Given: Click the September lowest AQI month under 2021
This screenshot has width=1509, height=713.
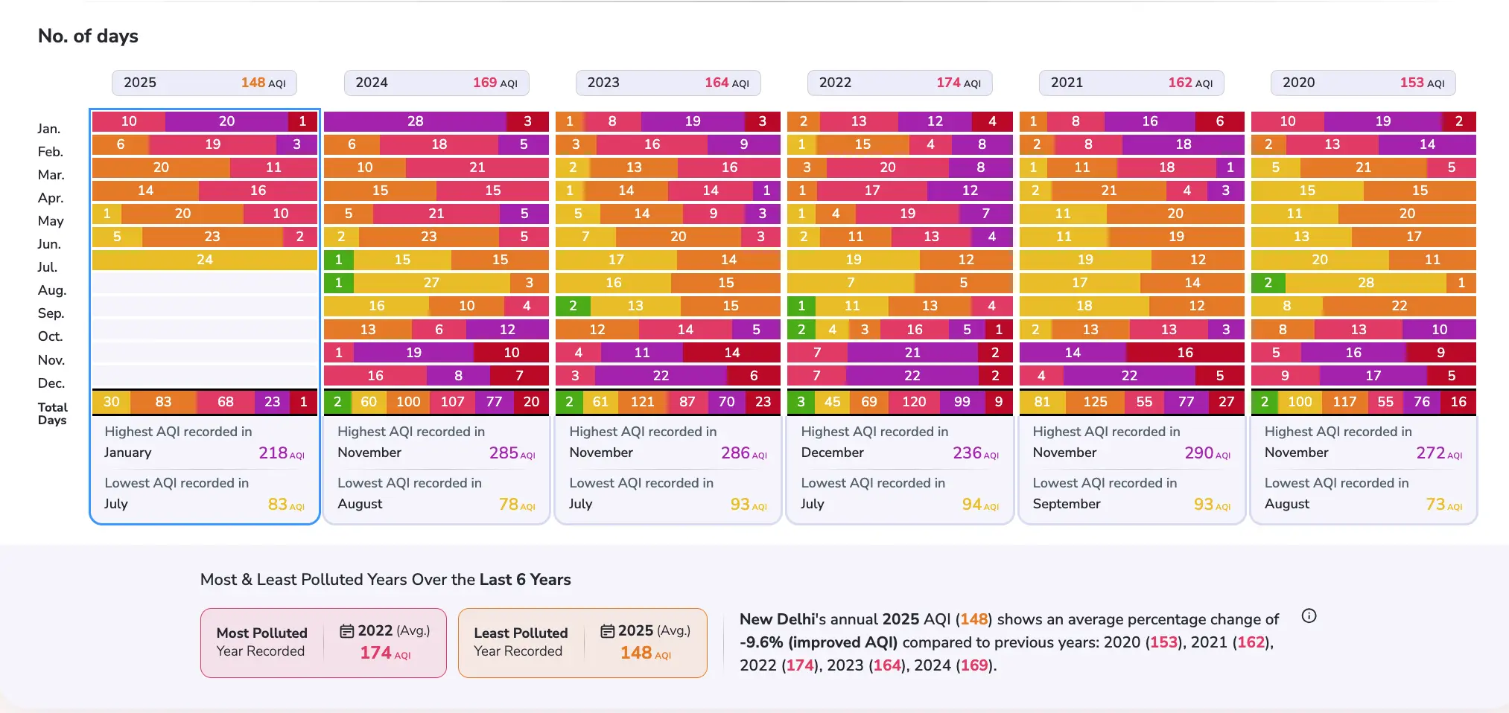Looking at the screenshot, I should point(1066,504).
